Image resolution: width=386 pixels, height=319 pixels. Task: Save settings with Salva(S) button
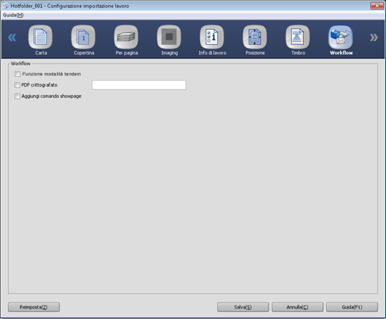[x=243, y=307]
